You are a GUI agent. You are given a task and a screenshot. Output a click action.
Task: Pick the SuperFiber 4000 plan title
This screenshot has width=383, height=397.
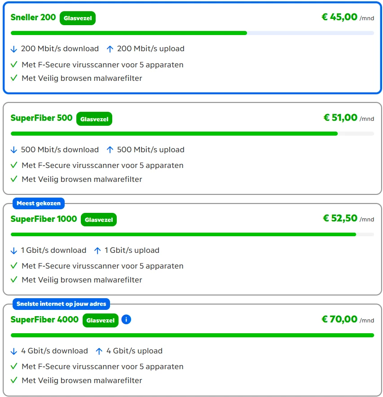pyautogui.click(x=44, y=320)
